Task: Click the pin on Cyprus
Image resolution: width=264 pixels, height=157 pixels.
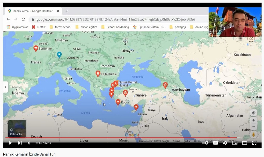Action: coord(136,107)
